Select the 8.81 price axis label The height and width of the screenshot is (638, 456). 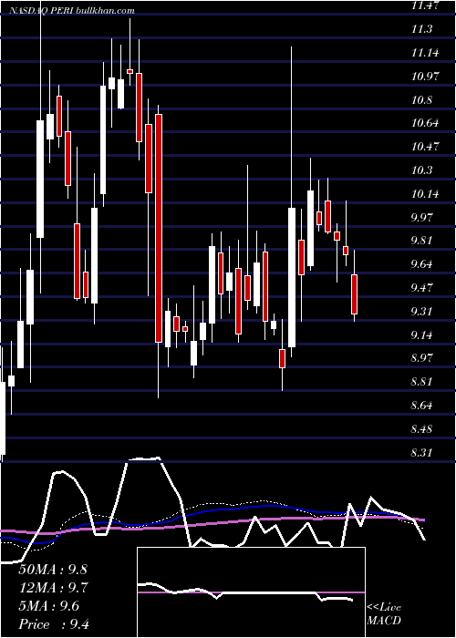[x=423, y=382]
